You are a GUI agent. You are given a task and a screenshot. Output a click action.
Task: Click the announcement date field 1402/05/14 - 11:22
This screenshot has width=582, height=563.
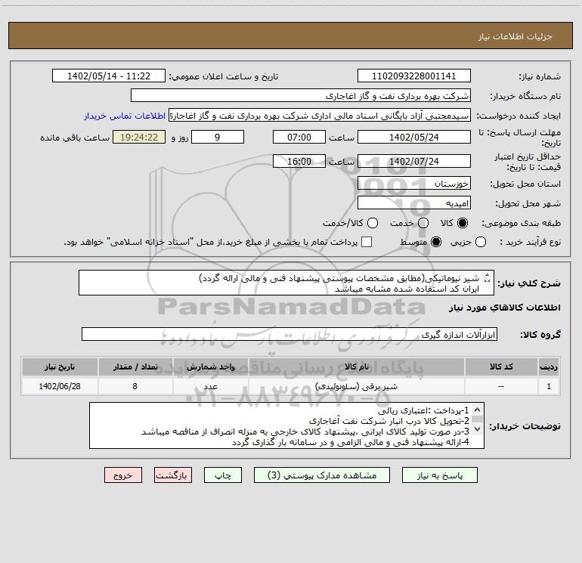coord(109,76)
